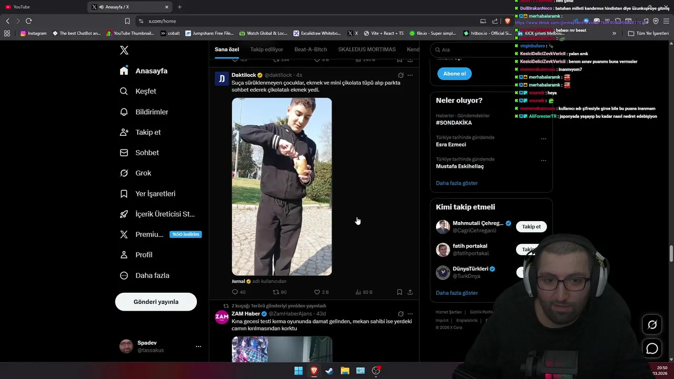Go back in browser
674x379 pixels.
[x=7, y=21]
